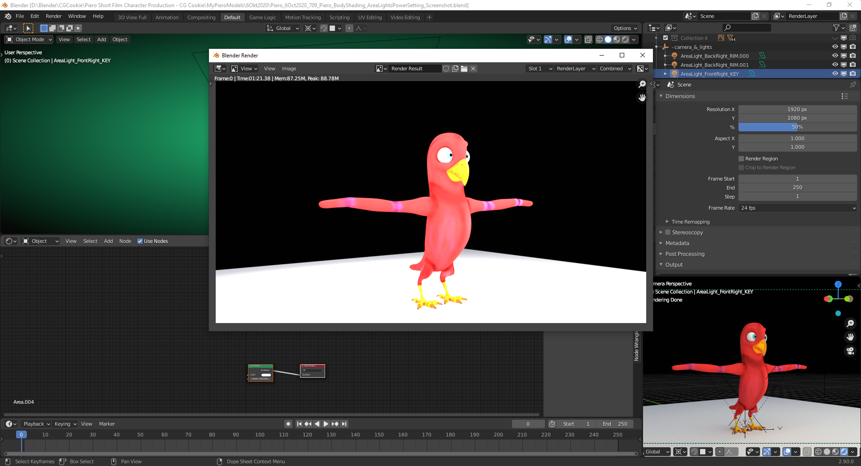Select rendered shading in bottom-right viewport
Viewport: 861px width, 466px height.
(844, 452)
